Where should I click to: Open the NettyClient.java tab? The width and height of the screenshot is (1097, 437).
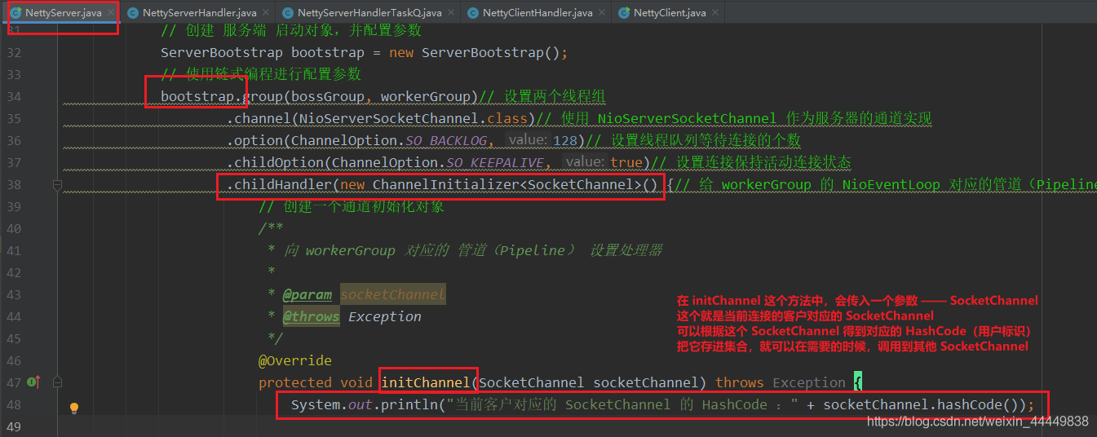point(670,13)
